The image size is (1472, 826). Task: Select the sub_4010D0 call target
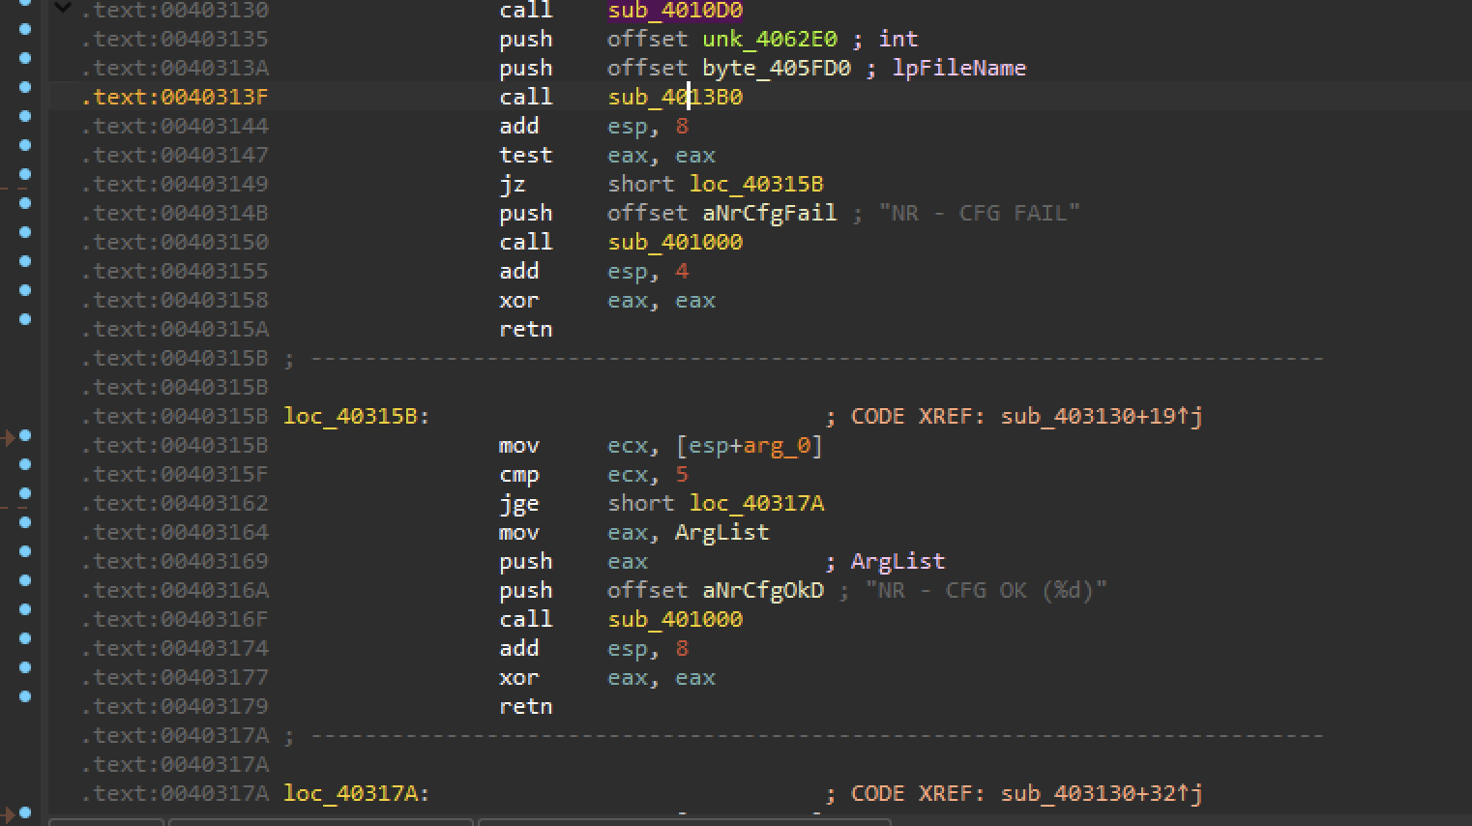tap(675, 11)
